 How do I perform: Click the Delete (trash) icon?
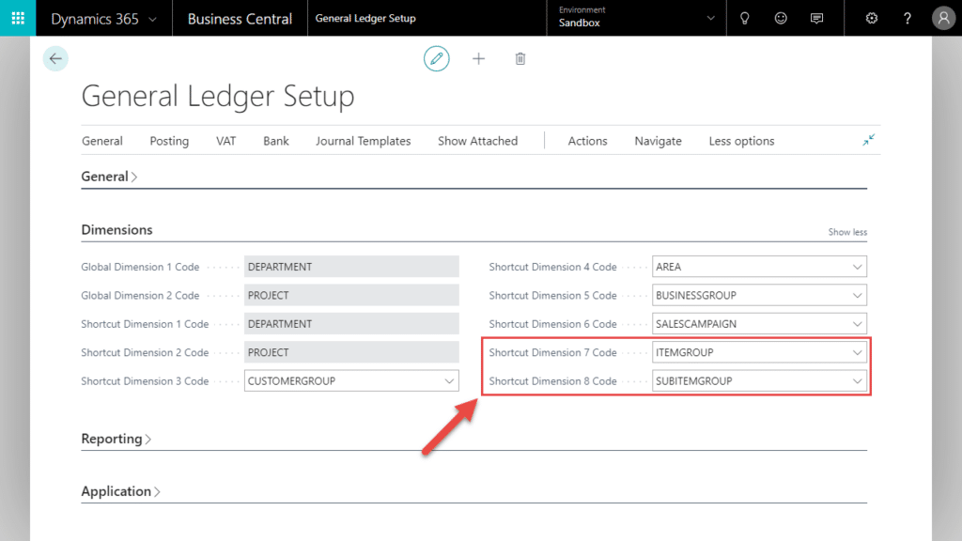pyautogui.click(x=520, y=58)
